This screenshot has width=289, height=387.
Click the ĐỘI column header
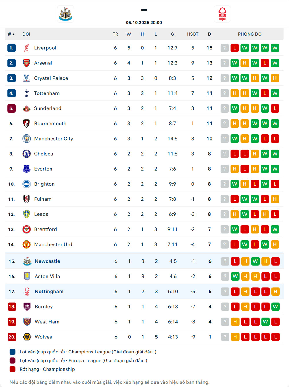coord(26,34)
